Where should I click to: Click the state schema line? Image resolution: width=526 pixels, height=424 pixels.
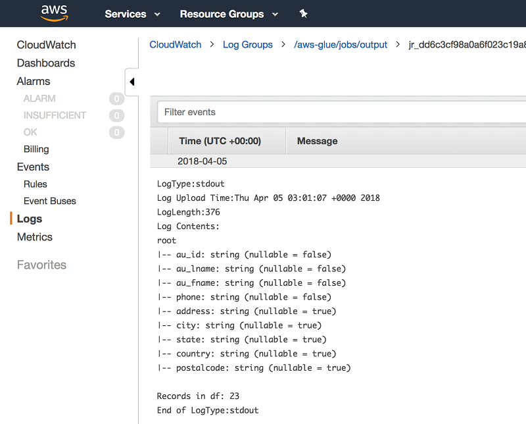(x=241, y=339)
